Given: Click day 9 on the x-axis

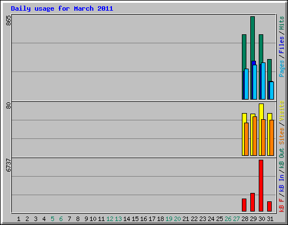Looking at the screenshot, I should click(x=86, y=219).
